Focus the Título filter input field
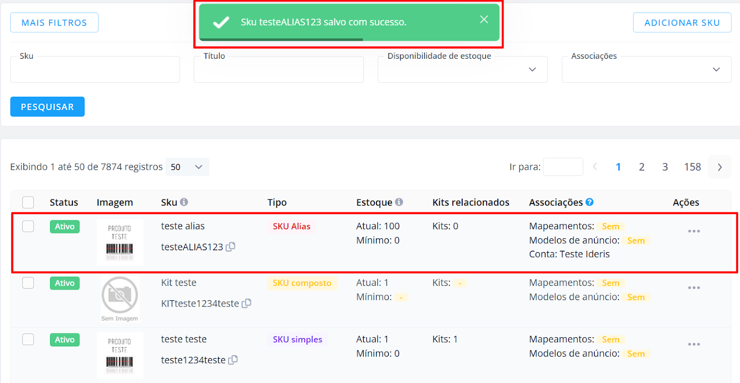Screen dimensions: 740x383 (279, 69)
